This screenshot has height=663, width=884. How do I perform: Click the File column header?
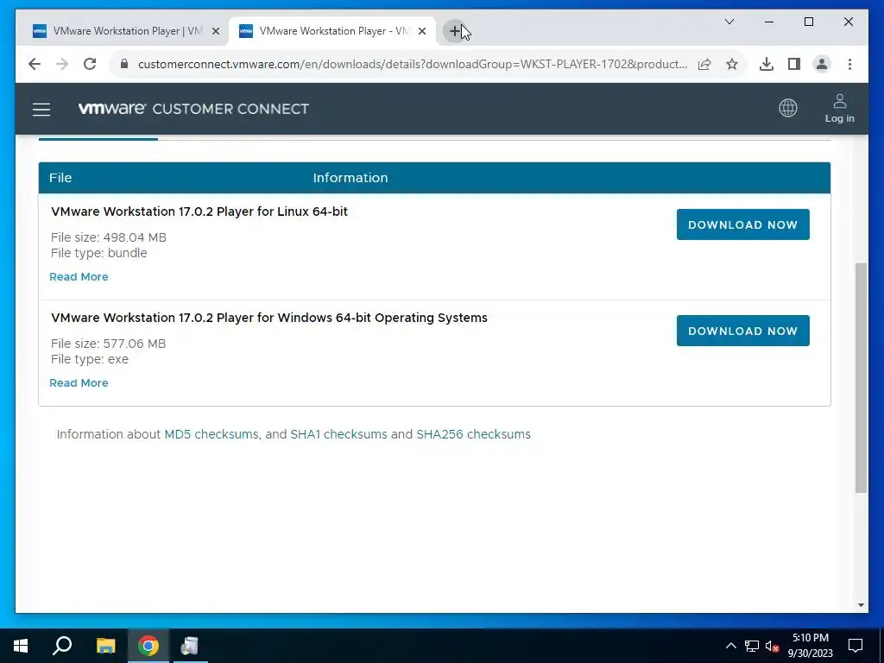point(60,178)
